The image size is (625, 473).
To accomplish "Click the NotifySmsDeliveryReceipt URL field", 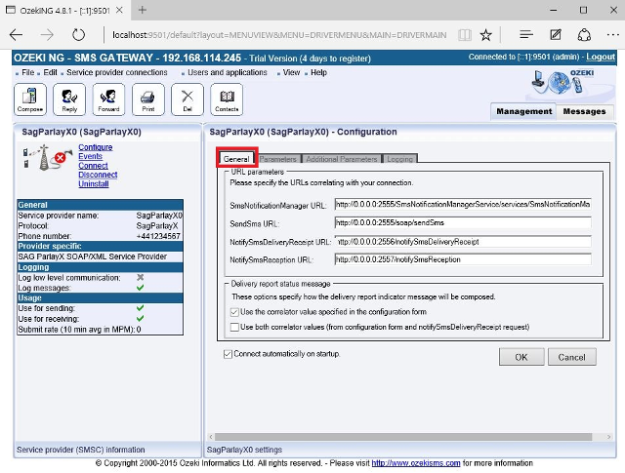I will tap(463, 242).
